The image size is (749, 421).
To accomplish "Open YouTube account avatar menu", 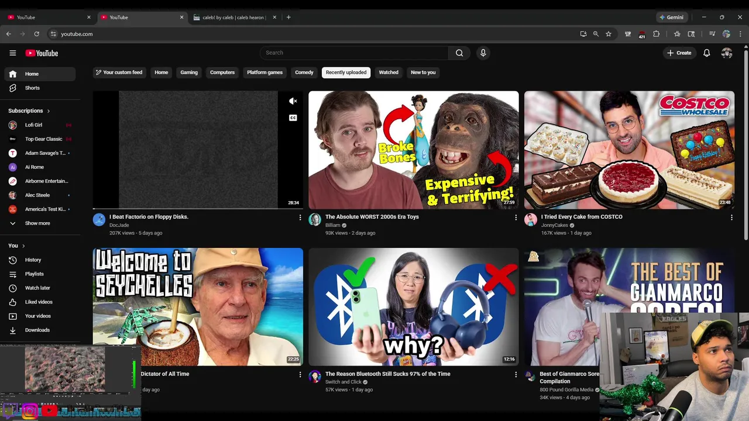I will tap(727, 53).
